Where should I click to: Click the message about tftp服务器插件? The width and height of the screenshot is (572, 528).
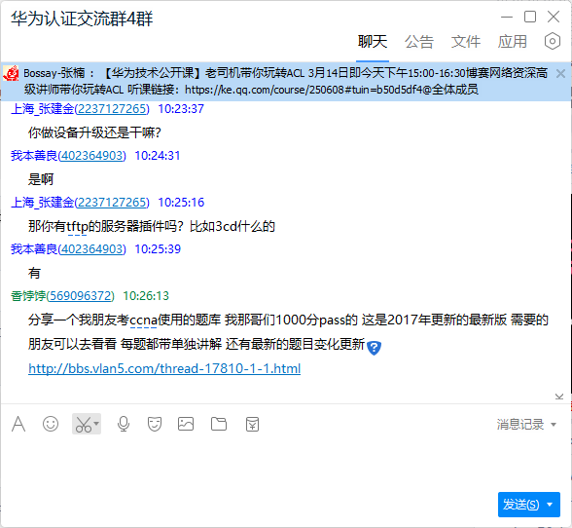click(x=152, y=227)
